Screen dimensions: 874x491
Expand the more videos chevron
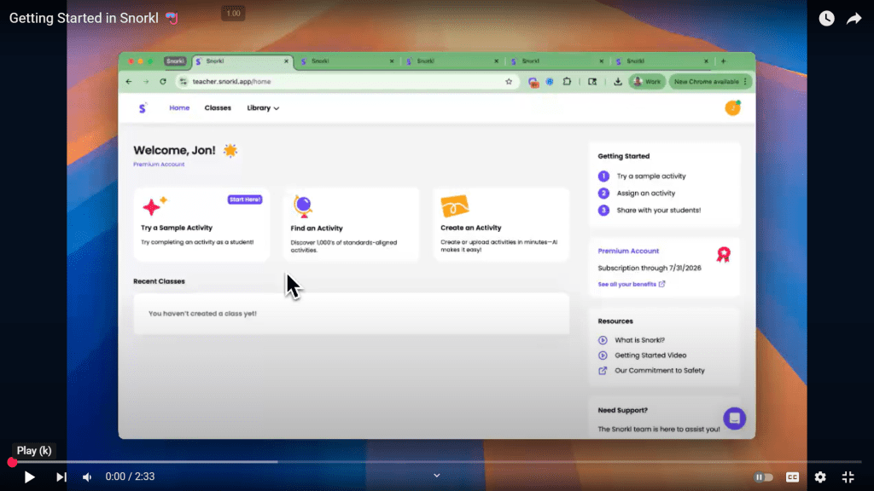pyautogui.click(x=437, y=476)
